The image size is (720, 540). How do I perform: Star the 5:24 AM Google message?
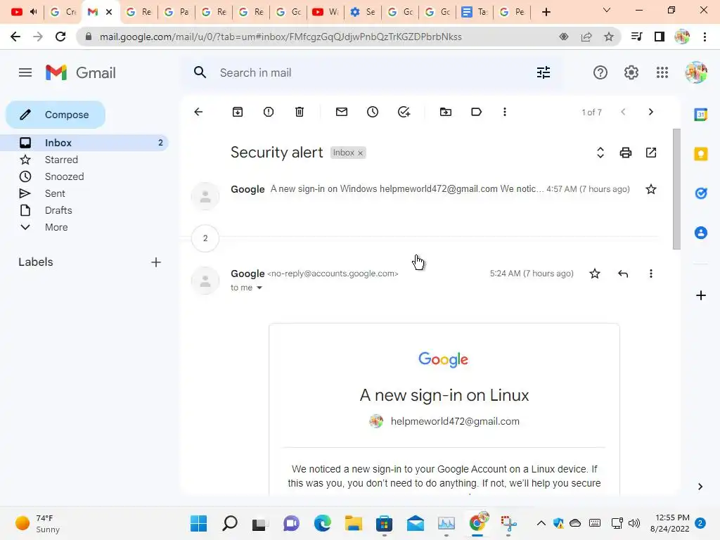(595, 274)
